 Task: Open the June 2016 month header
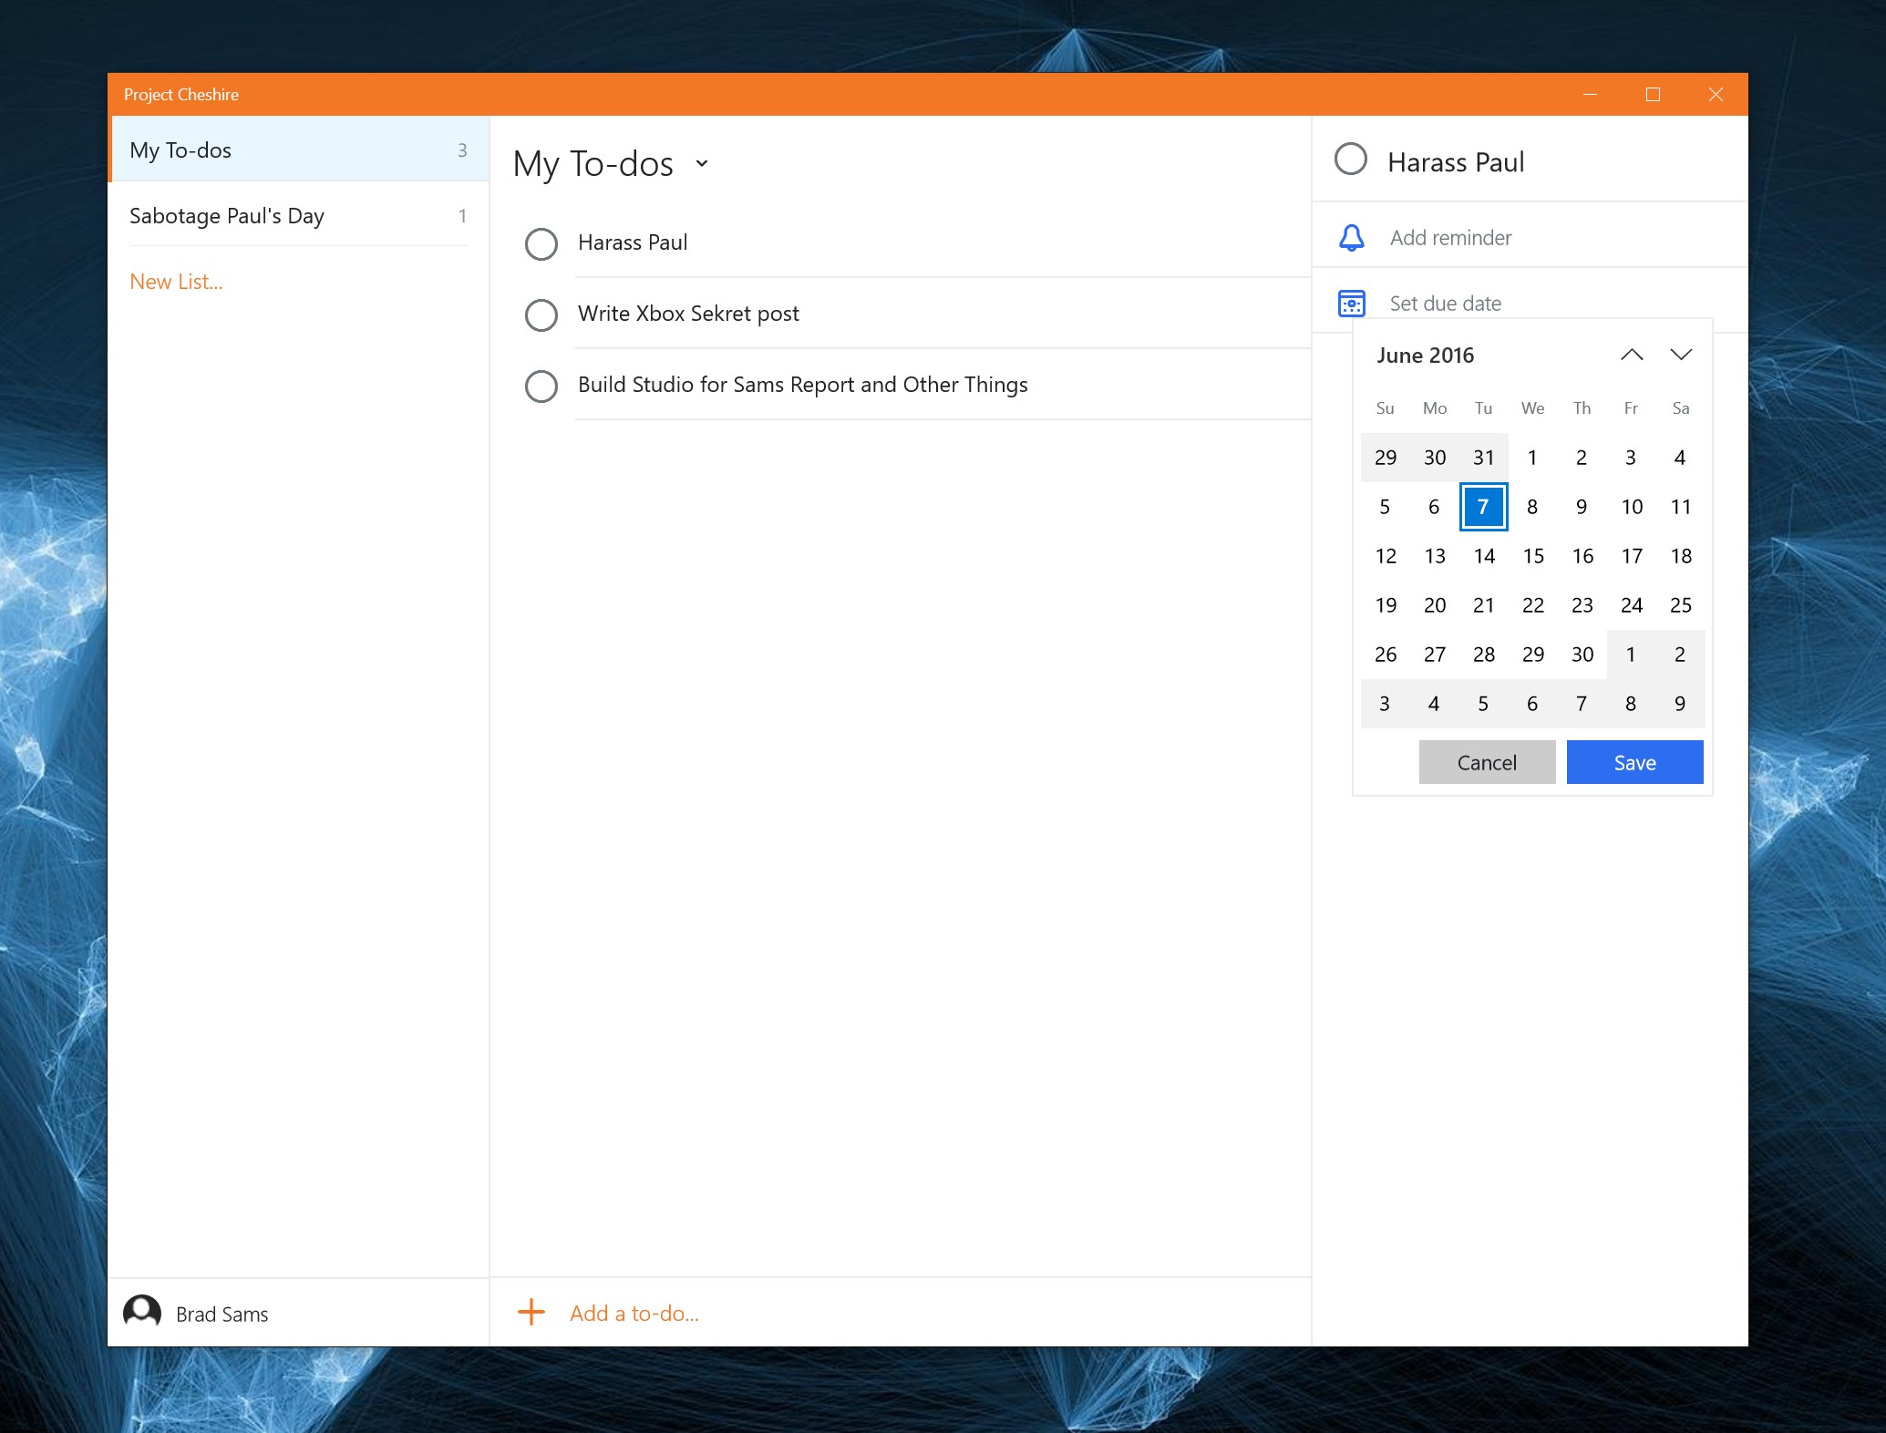[1425, 356]
